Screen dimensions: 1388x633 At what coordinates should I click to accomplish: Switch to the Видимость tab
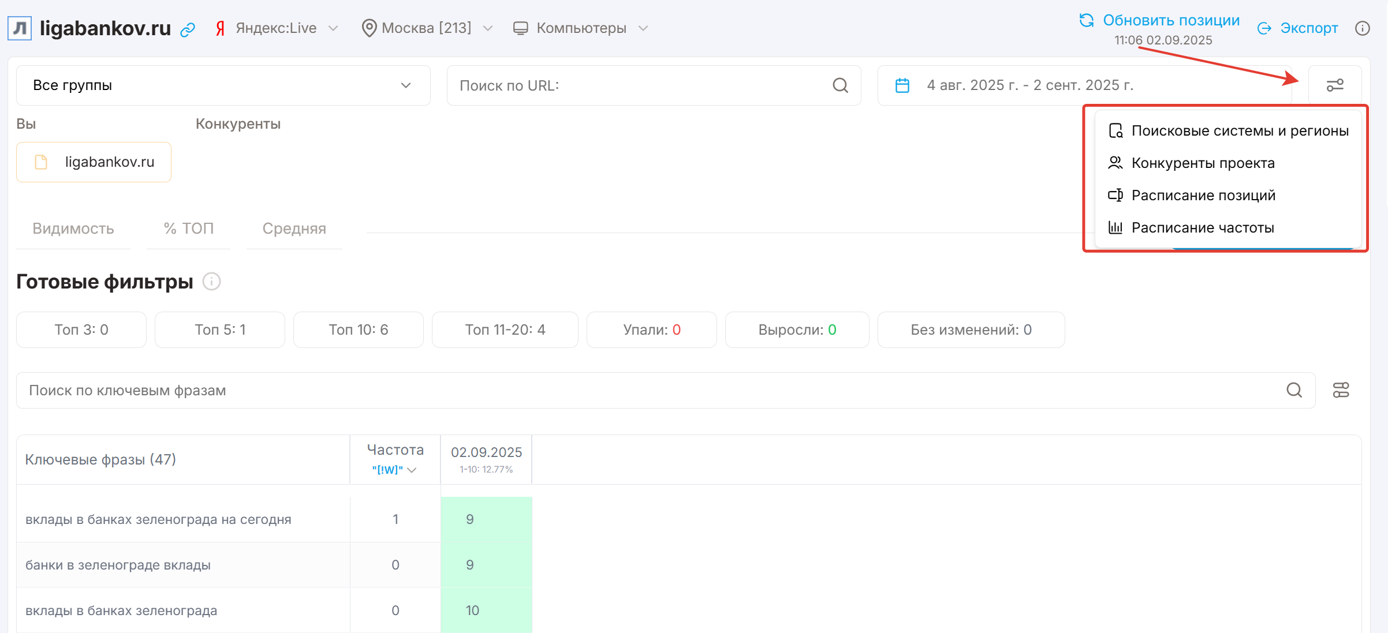(73, 229)
